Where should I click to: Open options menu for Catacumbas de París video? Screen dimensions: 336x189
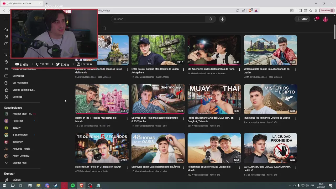tap(239, 70)
